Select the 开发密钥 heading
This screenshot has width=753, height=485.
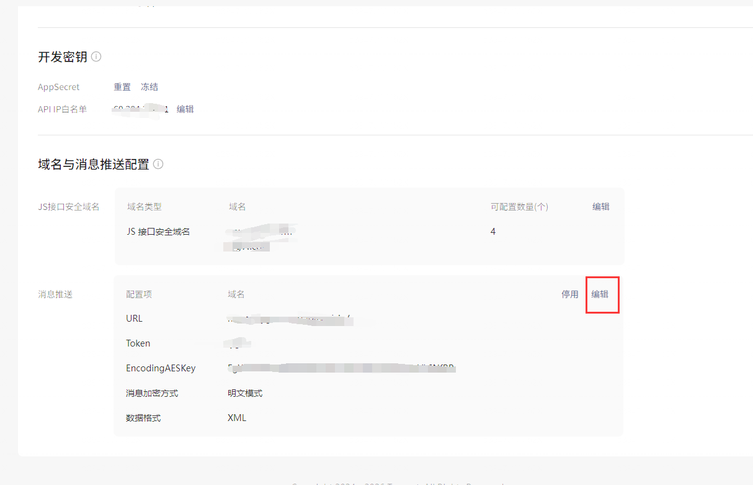tap(63, 57)
